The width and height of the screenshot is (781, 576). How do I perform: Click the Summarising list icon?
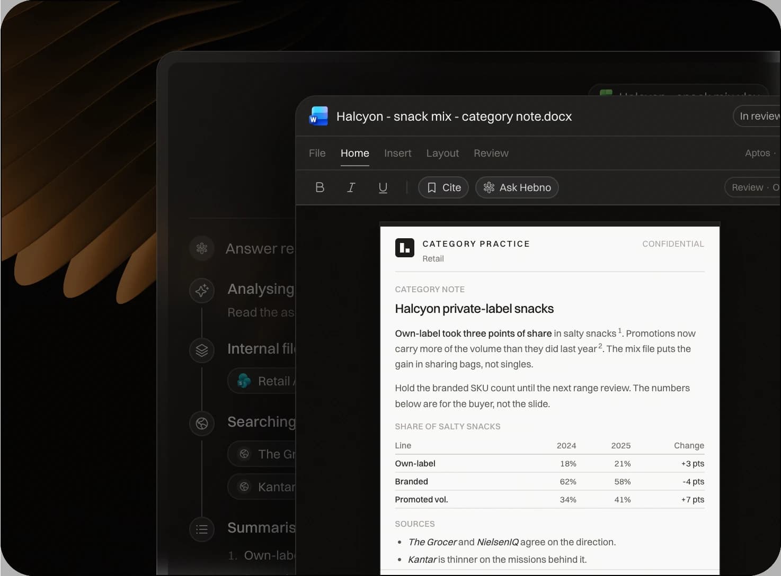pyautogui.click(x=202, y=529)
